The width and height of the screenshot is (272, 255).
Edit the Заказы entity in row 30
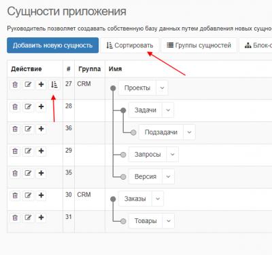coord(28,195)
